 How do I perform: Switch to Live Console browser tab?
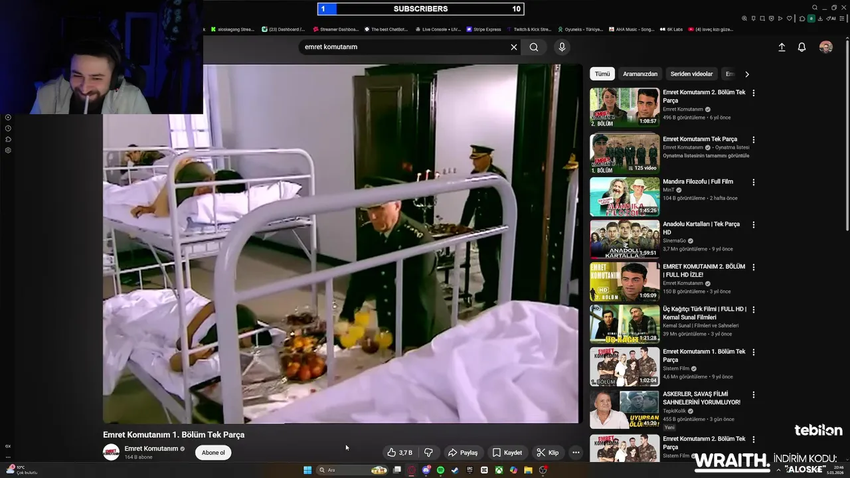click(438, 29)
